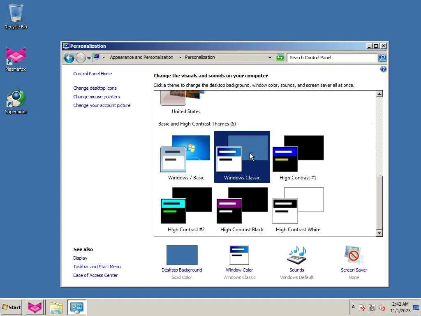This screenshot has width=421, height=316.
Task: Click the Show desktop button in tray
Action: tap(416, 307)
